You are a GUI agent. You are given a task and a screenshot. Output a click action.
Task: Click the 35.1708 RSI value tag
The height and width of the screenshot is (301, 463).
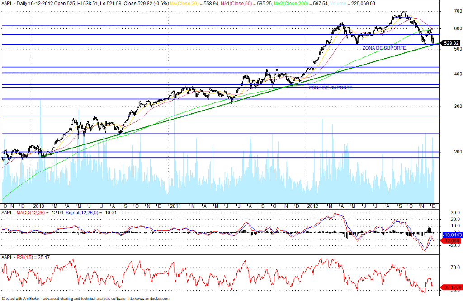(452, 287)
